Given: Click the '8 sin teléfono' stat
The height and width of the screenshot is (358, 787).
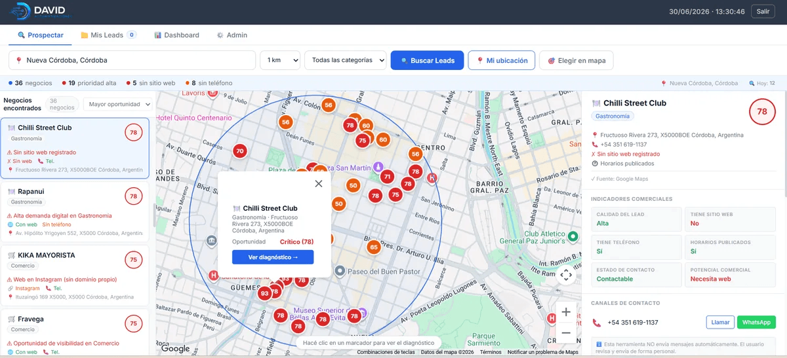Looking at the screenshot, I should click(208, 83).
